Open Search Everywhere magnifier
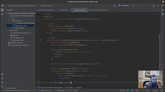The height and width of the screenshot is (92, 165). tap(158, 6)
